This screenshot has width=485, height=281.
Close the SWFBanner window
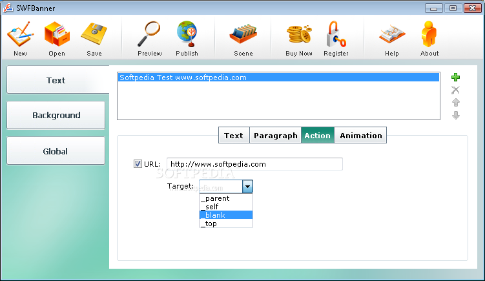point(472,8)
